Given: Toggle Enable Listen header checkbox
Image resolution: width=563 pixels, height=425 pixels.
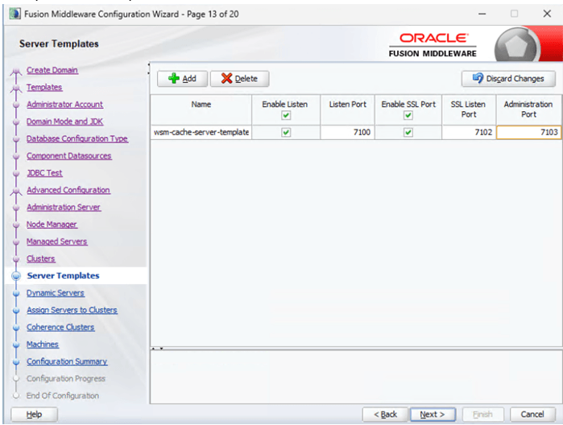Looking at the screenshot, I should 286,115.
